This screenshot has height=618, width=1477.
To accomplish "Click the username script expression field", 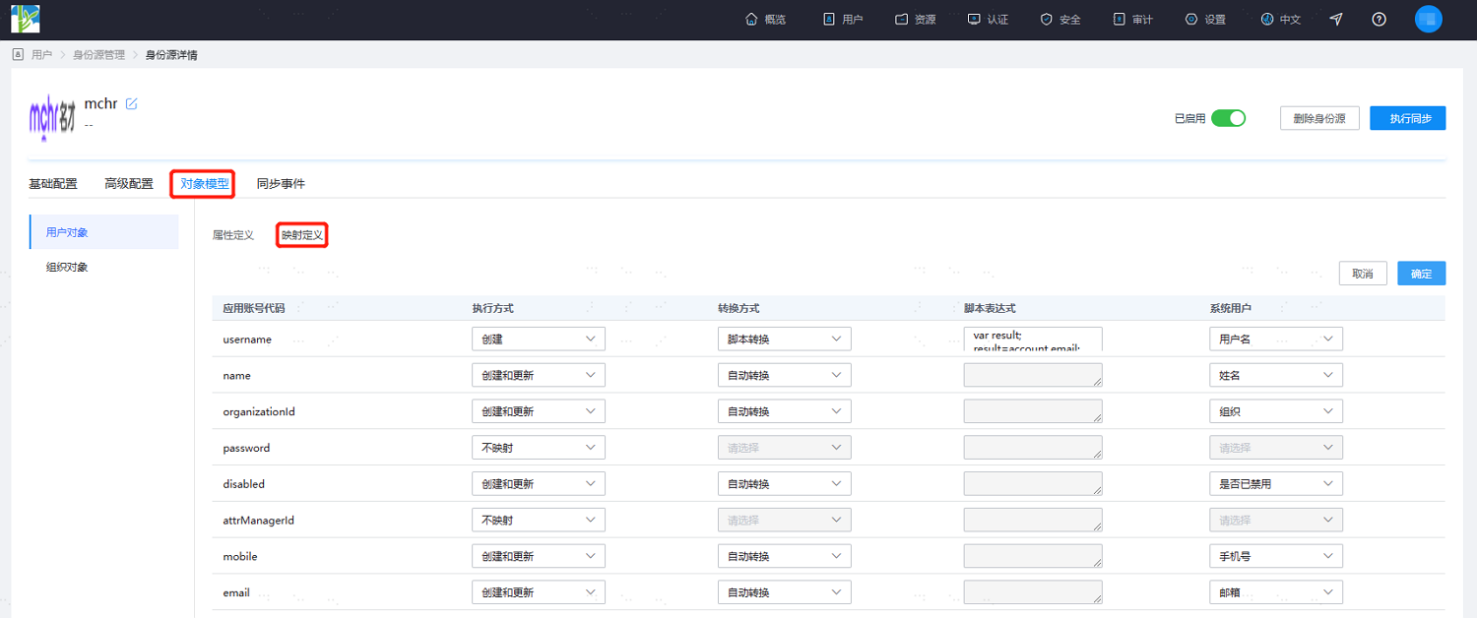I will pos(1033,339).
